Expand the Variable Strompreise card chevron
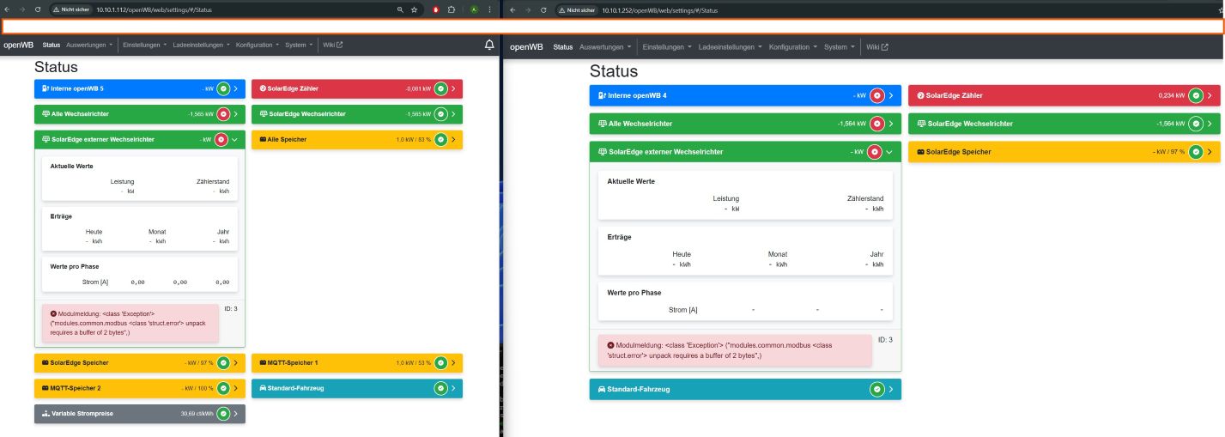This screenshot has width=1225, height=437. point(236,414)
